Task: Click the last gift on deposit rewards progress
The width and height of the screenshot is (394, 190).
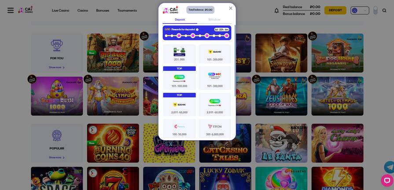Action: [x=227, y=36]
